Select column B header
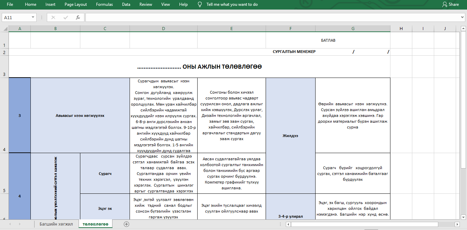The image size is (467, 230). tap(55, 29)
